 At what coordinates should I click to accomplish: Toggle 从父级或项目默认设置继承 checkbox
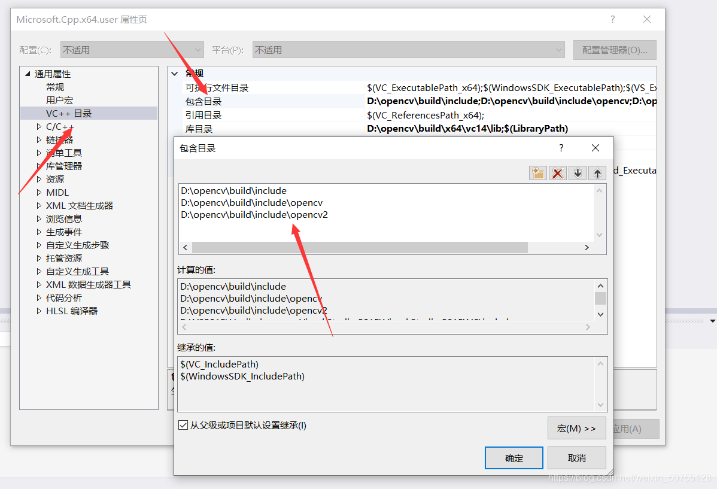pyautogui.click(x=183, y=425)
